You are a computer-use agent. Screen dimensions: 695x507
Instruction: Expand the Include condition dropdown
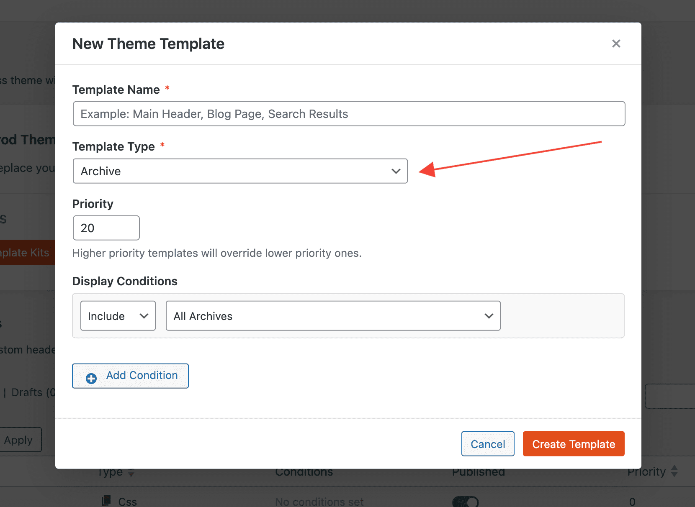tap(118, 316)
